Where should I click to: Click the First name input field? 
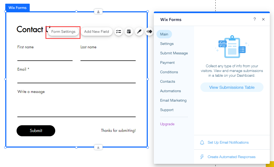(45, 56)
